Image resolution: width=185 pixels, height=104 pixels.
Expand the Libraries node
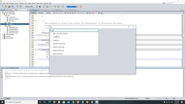click(x=3, y=36)
